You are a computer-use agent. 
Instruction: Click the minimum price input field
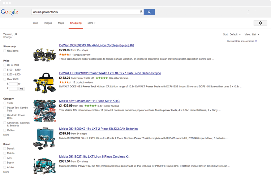pos(13,84)
